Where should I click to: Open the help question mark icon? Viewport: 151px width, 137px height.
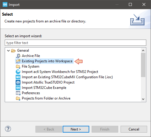pyautogui.click(x=8, y=129)
